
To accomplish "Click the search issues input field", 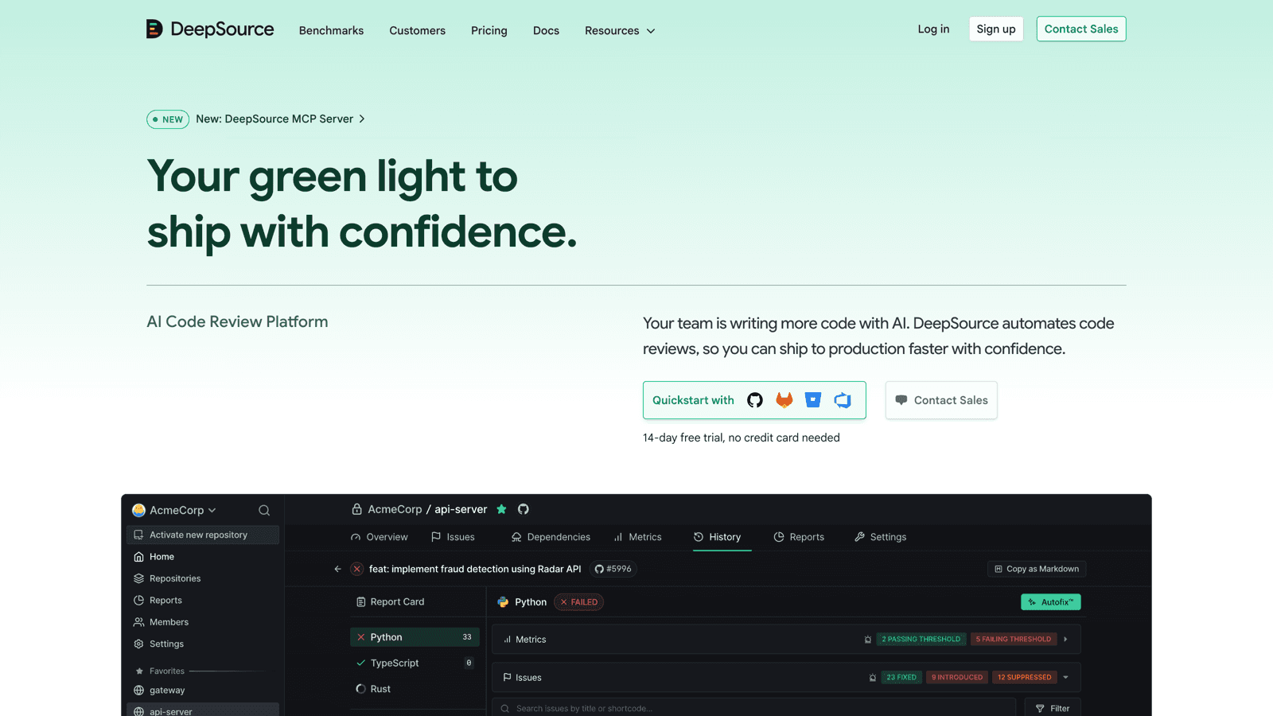I will [x=753, y=708].
